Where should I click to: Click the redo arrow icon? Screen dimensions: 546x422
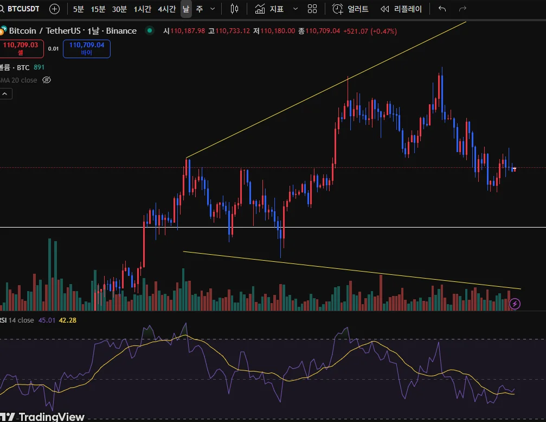click(x=463, y=9)
